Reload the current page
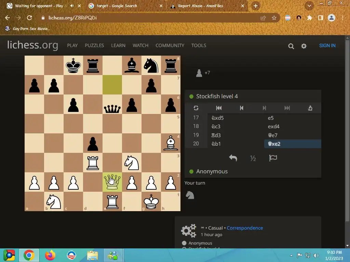This screenshot has width=350, height=262. (29, 18)
